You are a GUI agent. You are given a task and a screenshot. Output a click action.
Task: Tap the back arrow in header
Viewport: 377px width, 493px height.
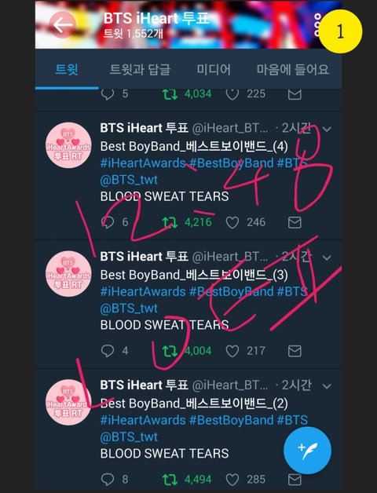[x=62, y=25]
